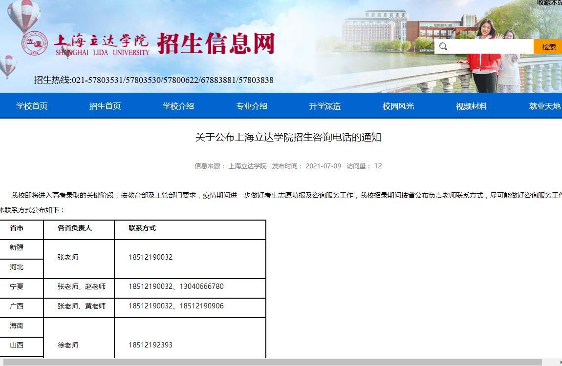Click the magnifier icon in search box
The height and width of the screenshot is (366, 562).
[443, 46]
